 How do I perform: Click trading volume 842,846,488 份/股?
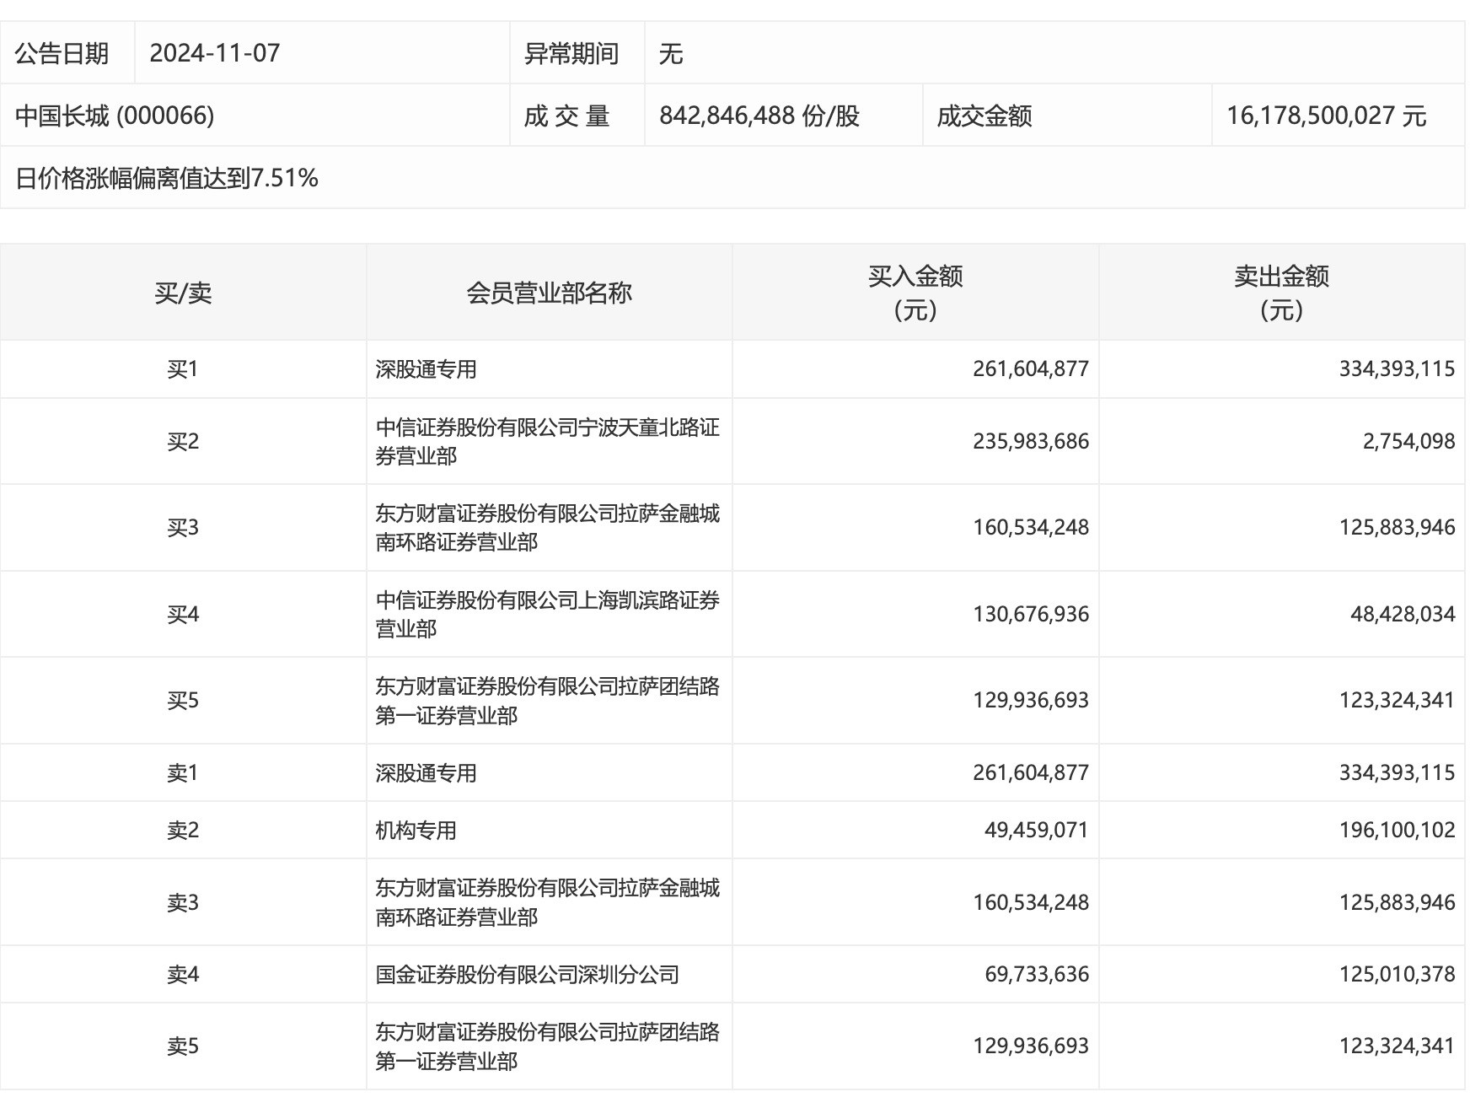759,116
